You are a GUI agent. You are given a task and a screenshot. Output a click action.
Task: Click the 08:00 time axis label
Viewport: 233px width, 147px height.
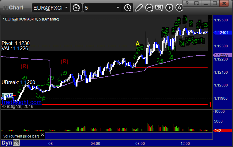140,144
